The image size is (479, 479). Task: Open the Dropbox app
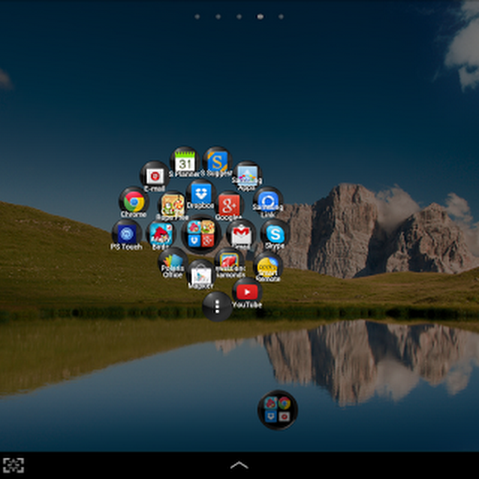pos(201,194)
